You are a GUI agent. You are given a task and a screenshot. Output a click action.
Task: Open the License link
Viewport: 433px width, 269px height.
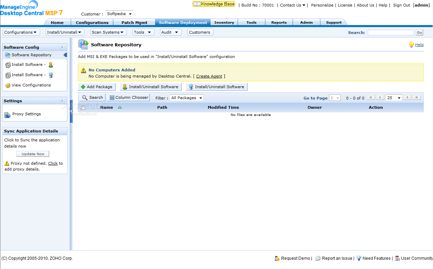point(345,5)
